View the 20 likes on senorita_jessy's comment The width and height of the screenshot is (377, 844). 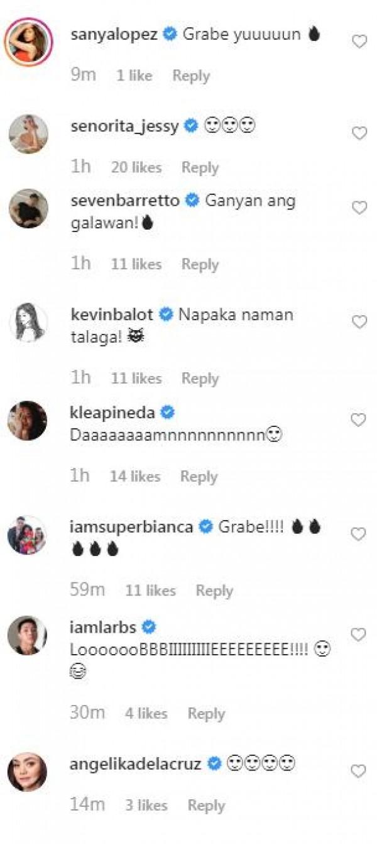tap(136, 167)
